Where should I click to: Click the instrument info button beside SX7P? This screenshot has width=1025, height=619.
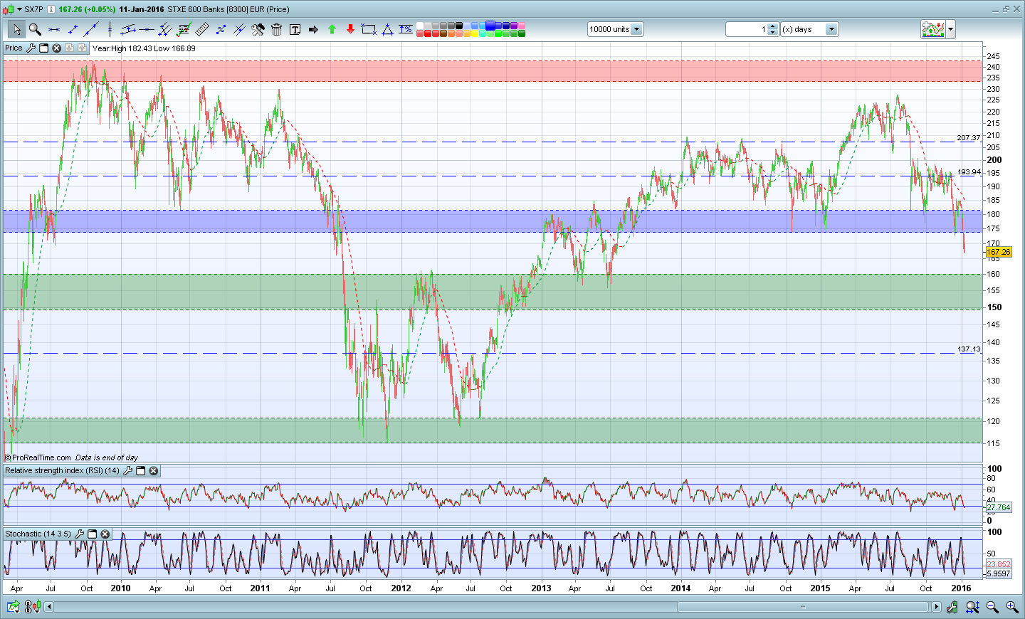(52, 9)
